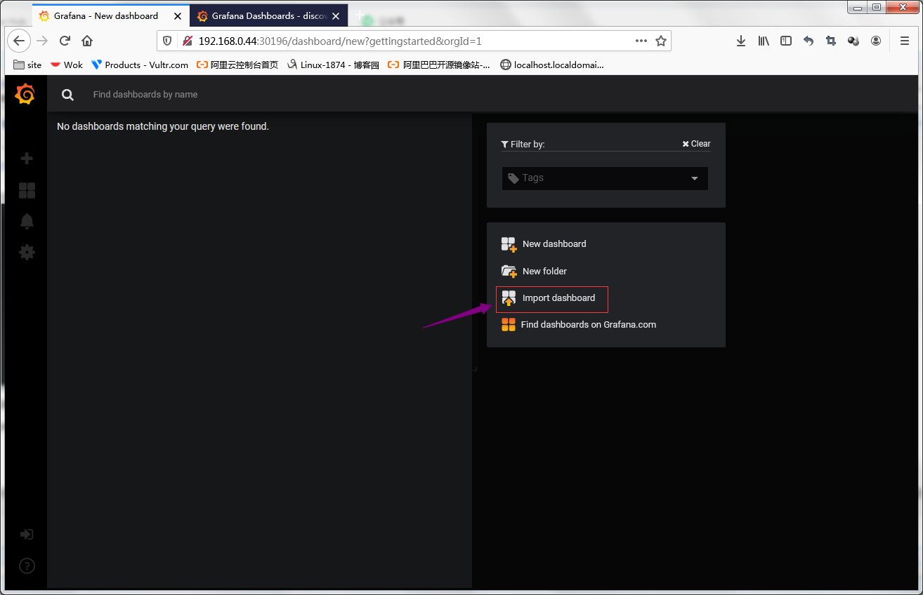923x595 pixels.
Task: Click the 'No dashboards matching your query' message
Action: (163, 127)
